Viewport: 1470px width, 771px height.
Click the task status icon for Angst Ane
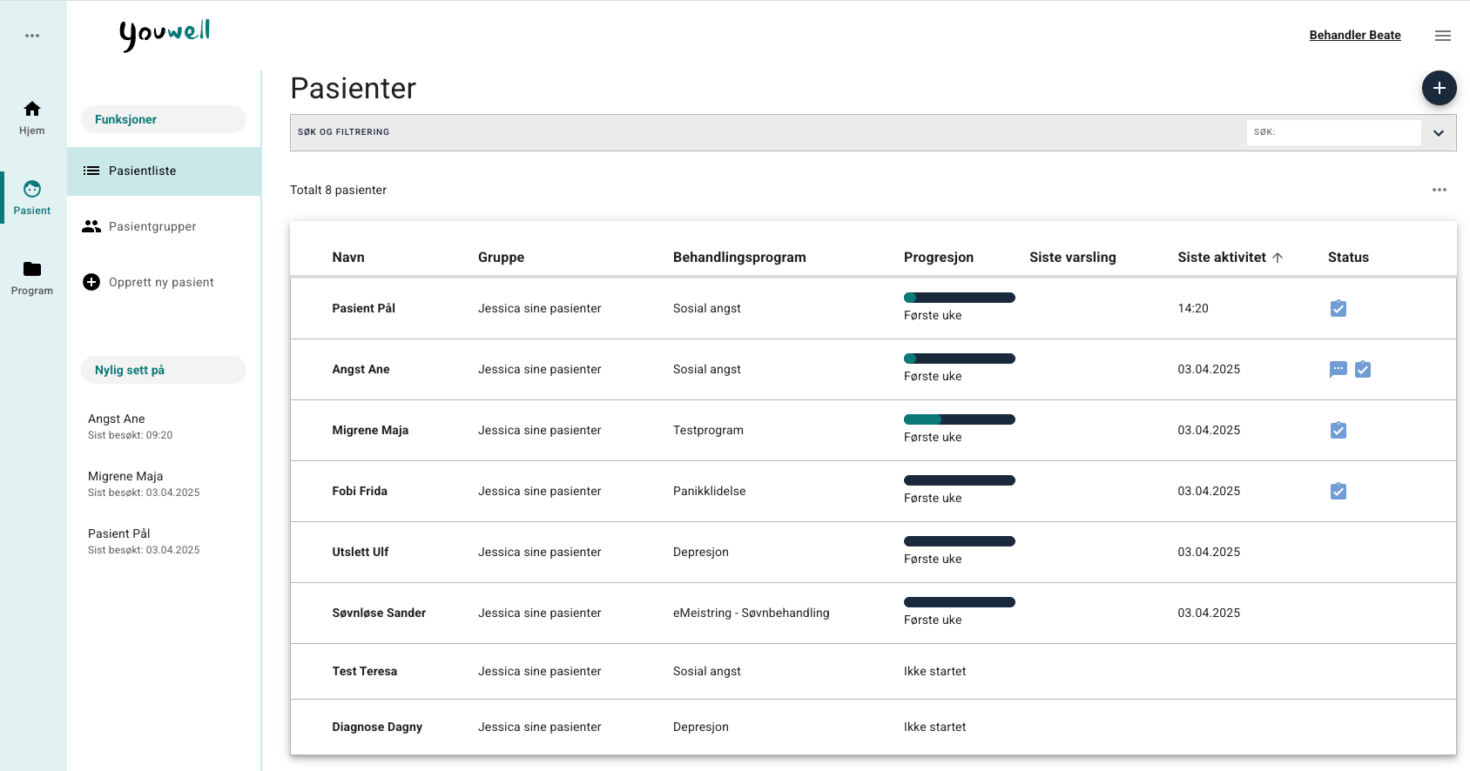[x=1363, y=369]
